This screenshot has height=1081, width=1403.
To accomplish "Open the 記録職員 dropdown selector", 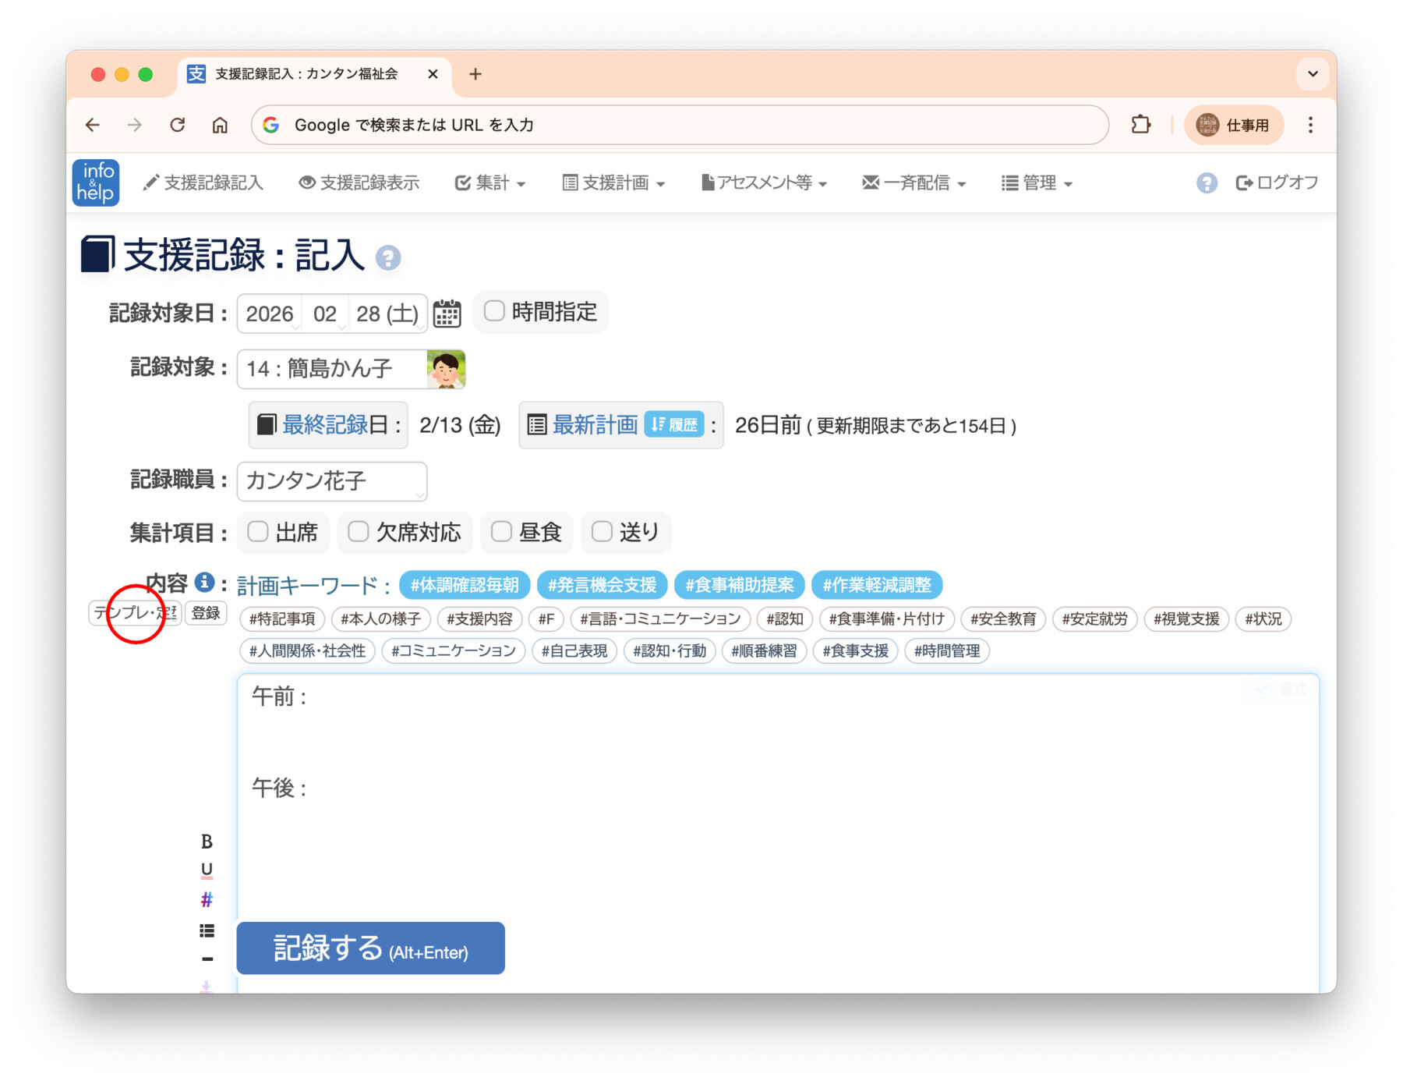I will click(332, 481).
